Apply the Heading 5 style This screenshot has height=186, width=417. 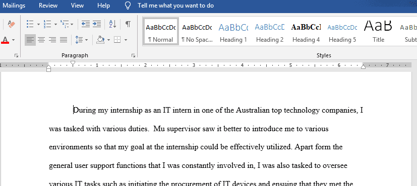[342, 31]
